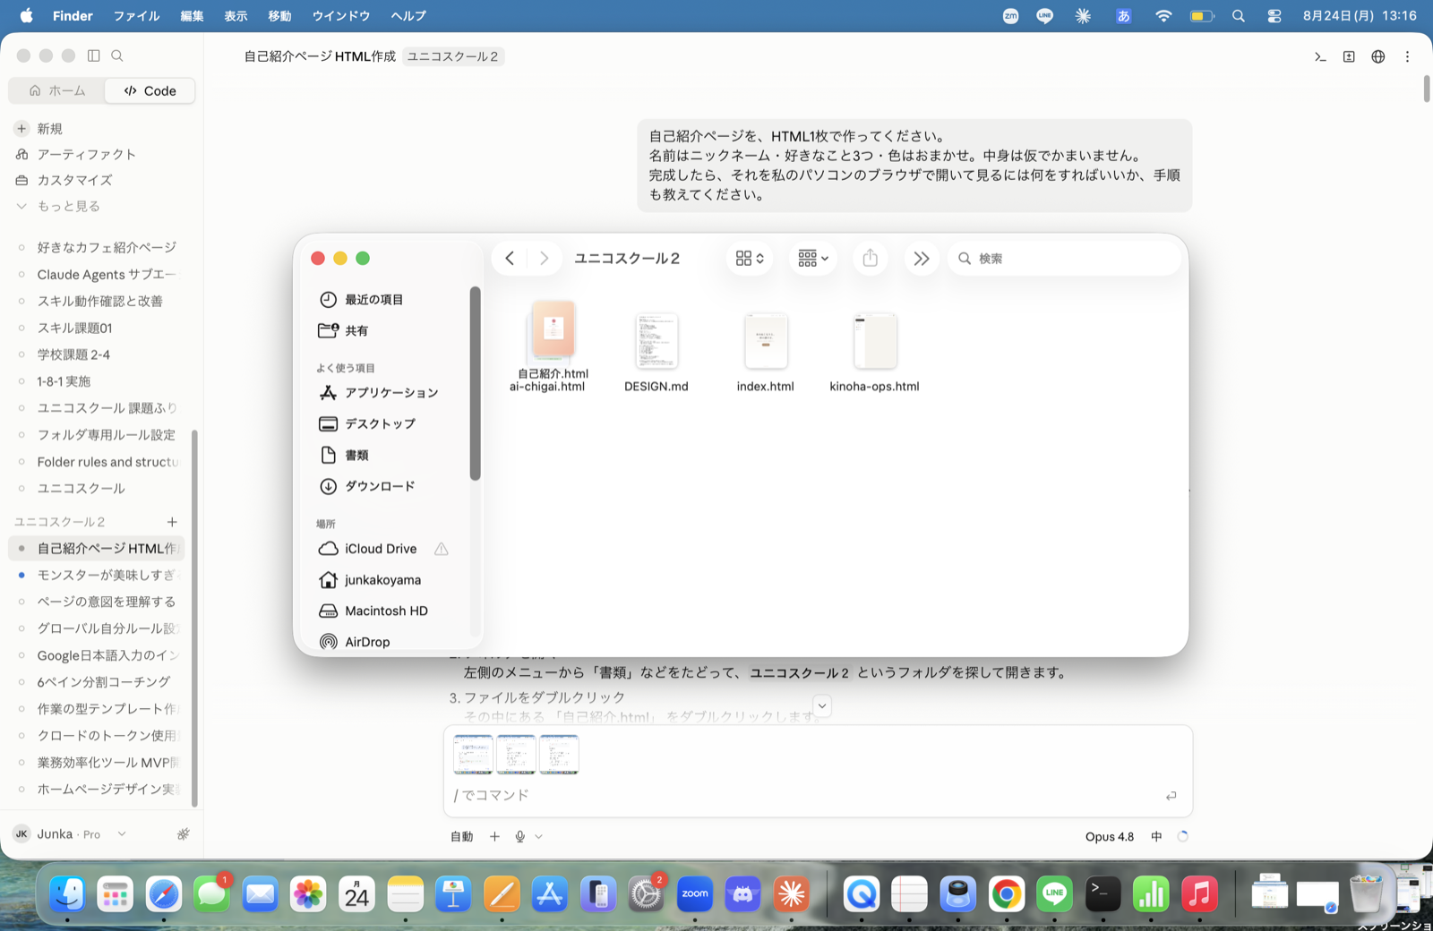Image resolution: width=1433 pixels, height=931 pixels.
Task: Open Finder icon view switcher dropdown
Action: 750,258
